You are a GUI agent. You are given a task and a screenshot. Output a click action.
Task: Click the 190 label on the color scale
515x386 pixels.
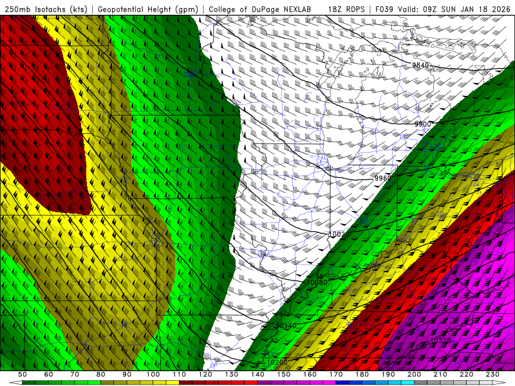click(388, 374)
